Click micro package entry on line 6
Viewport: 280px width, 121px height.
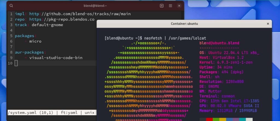coord(35,41)
